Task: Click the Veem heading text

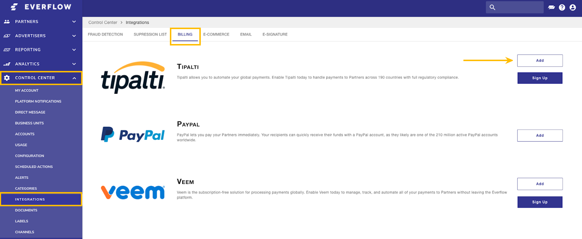Action: coord(186,182)
